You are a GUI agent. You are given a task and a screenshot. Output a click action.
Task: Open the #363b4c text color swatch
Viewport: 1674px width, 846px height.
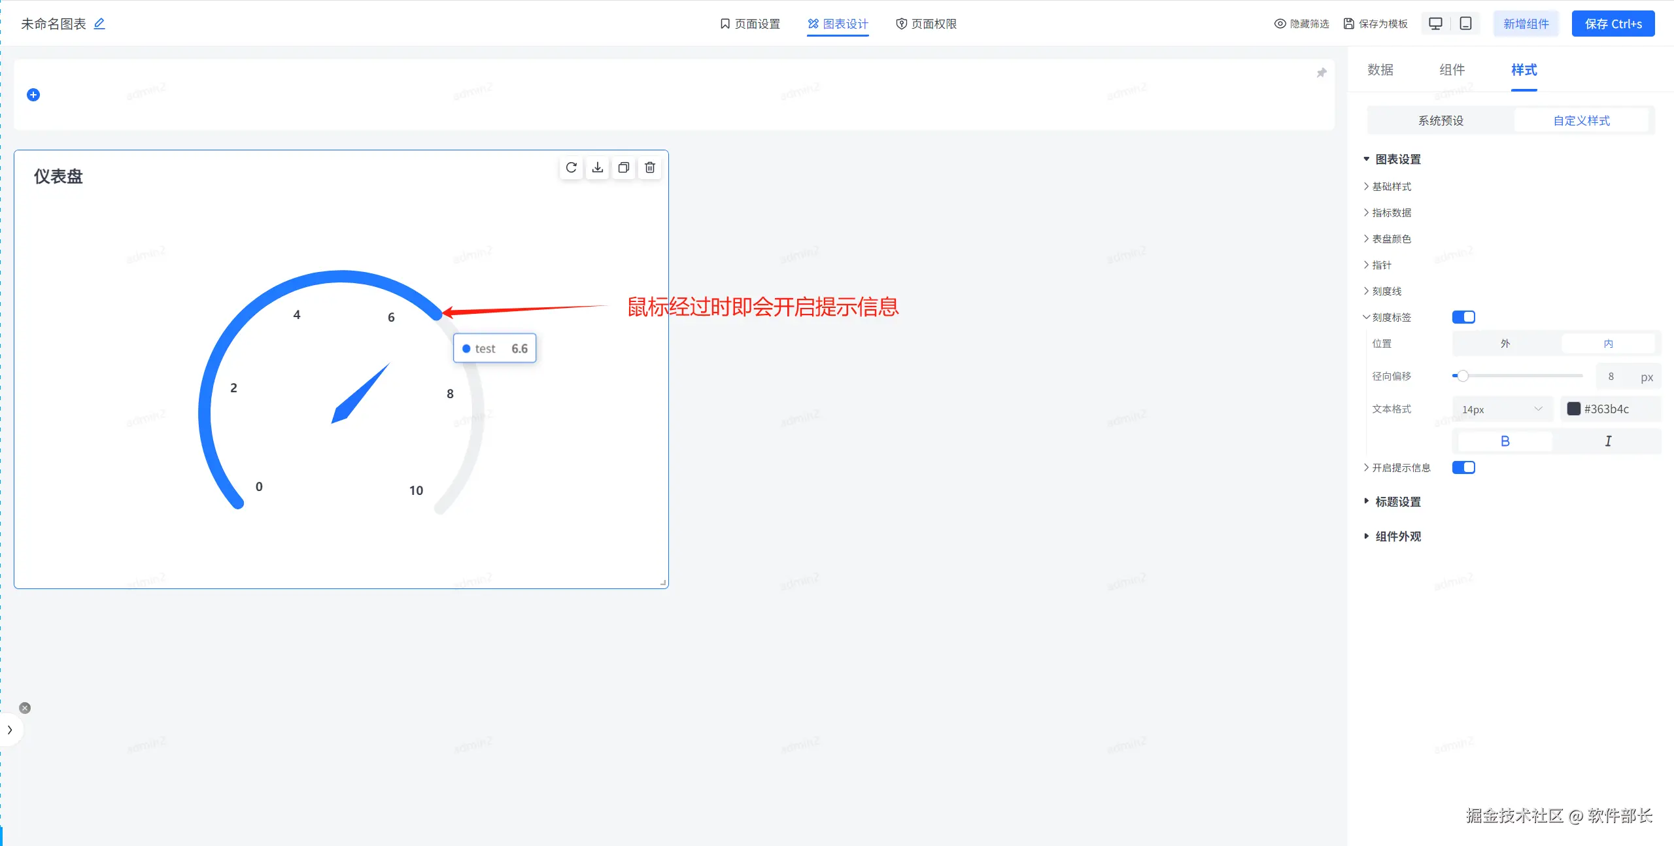(x=1573, y=409)
